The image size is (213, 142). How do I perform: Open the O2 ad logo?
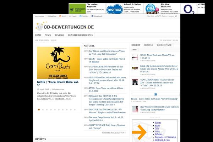(189, 9)
